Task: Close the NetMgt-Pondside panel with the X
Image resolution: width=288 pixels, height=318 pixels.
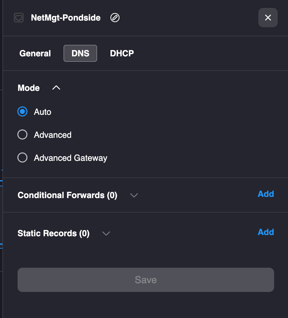Action: (x=268, y=18)
